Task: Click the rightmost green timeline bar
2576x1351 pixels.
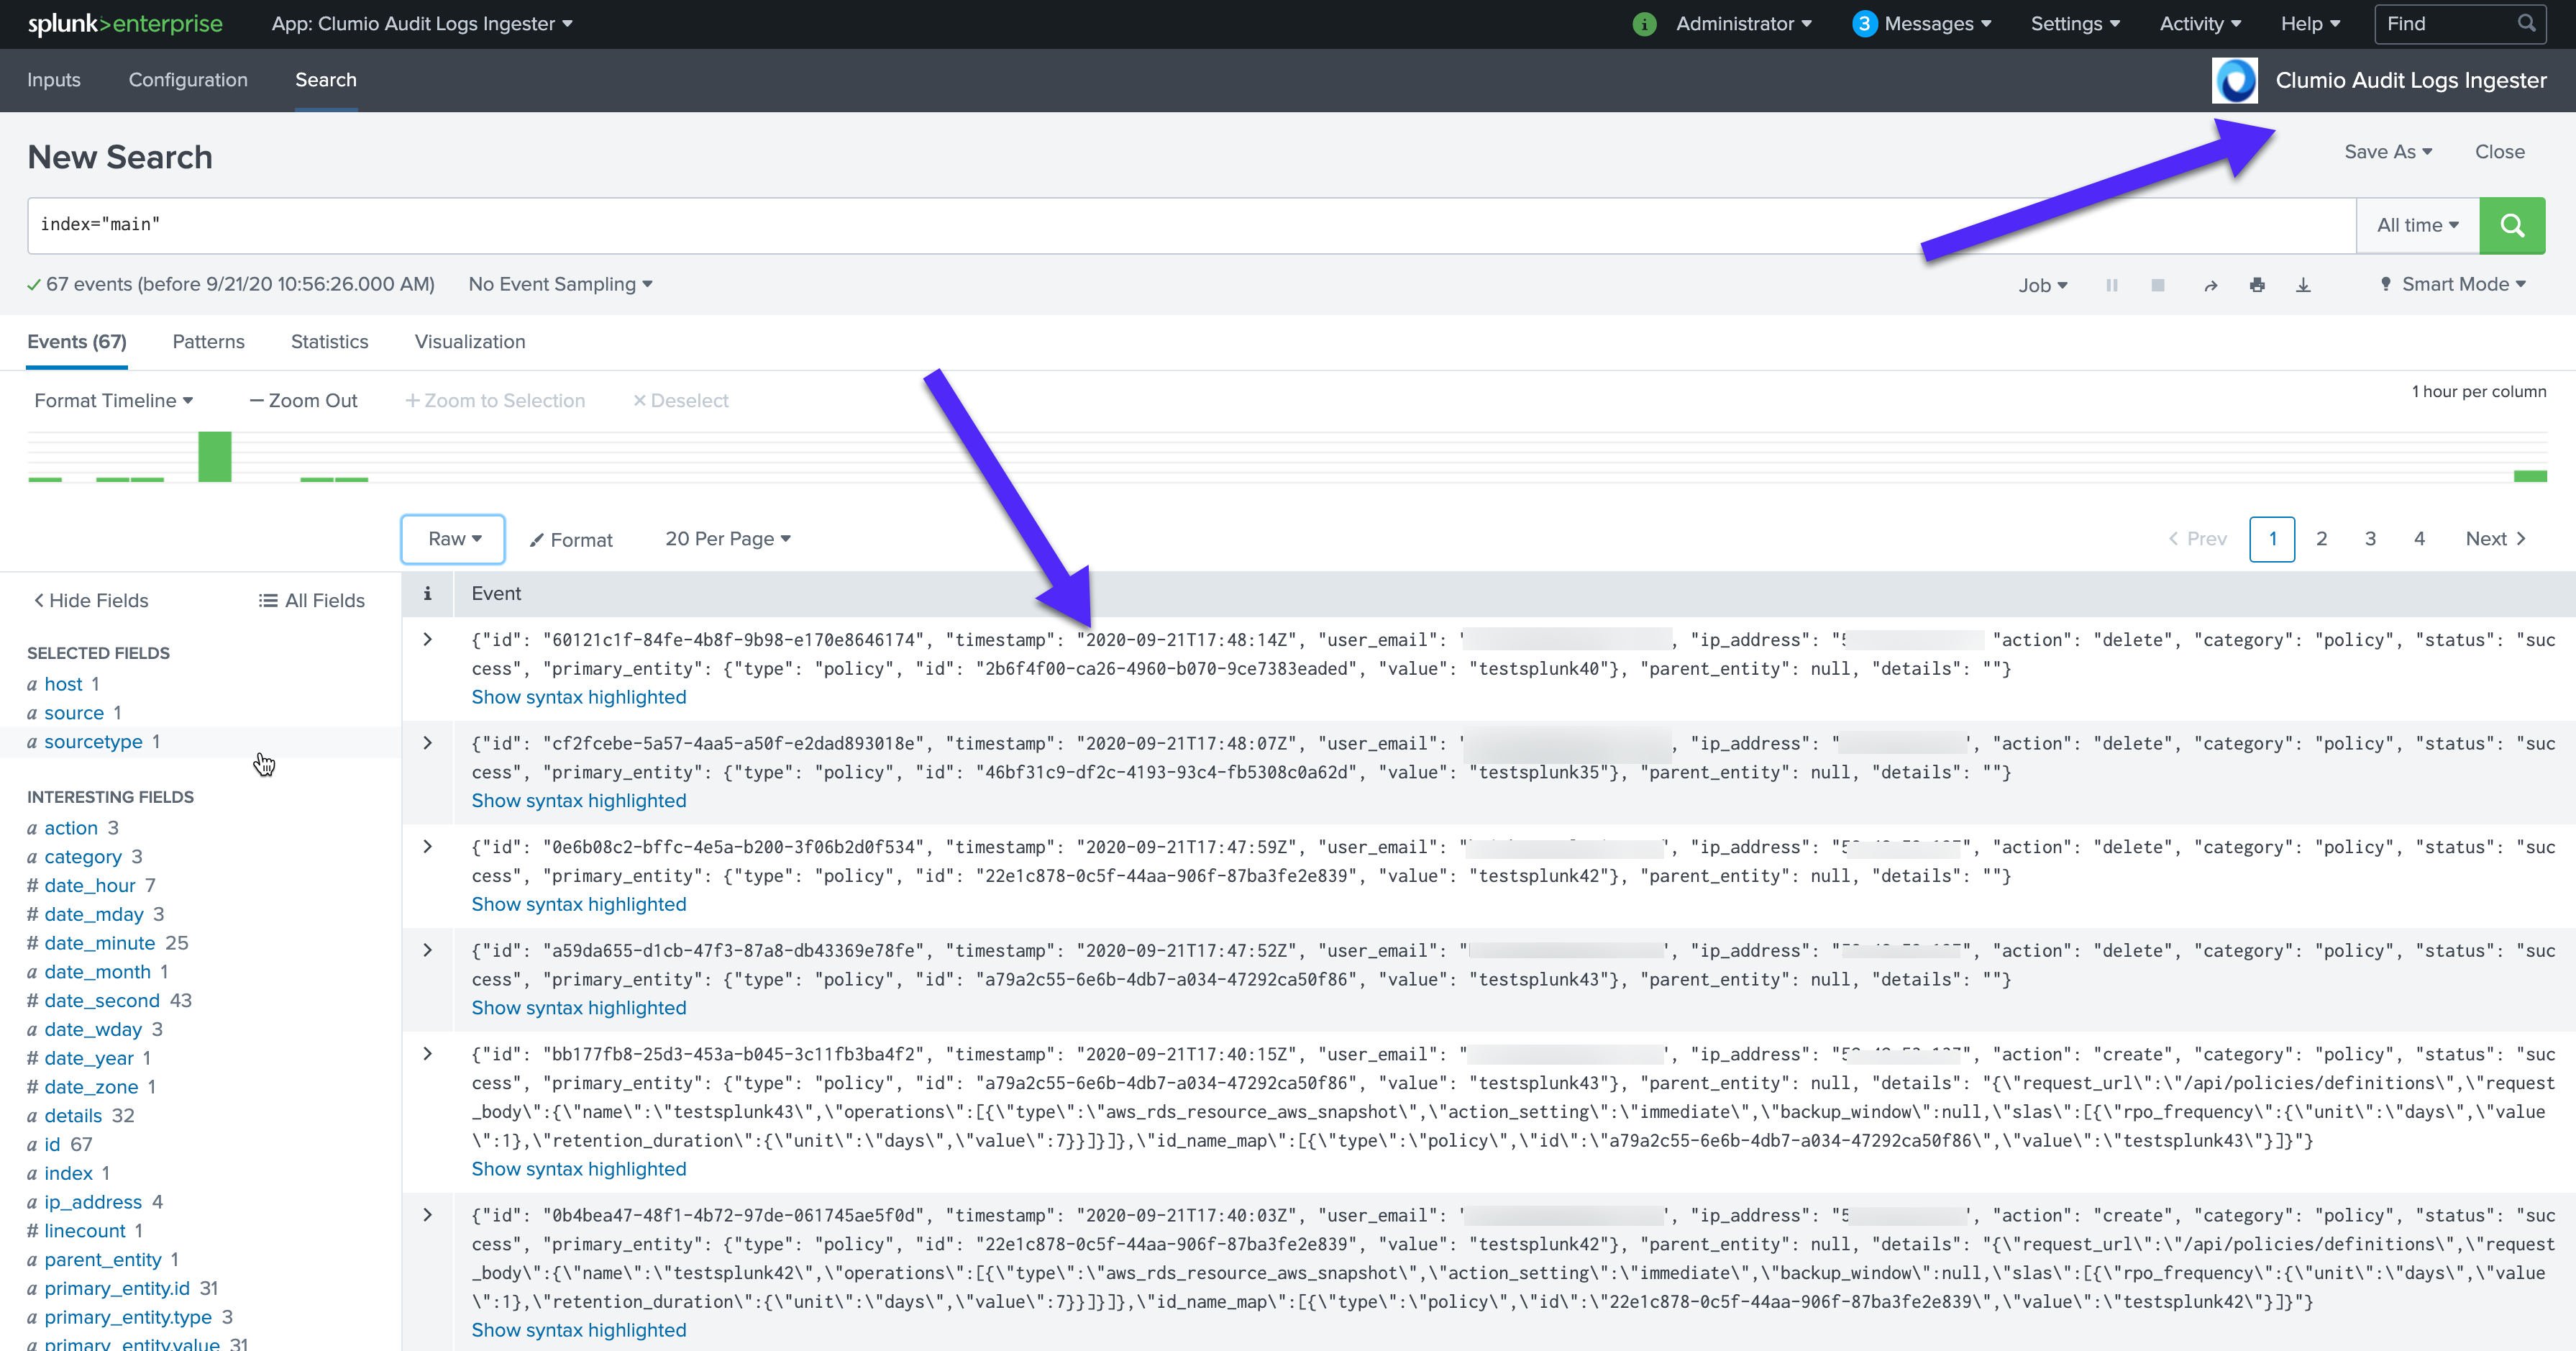Action: (x=2530, y=476)
